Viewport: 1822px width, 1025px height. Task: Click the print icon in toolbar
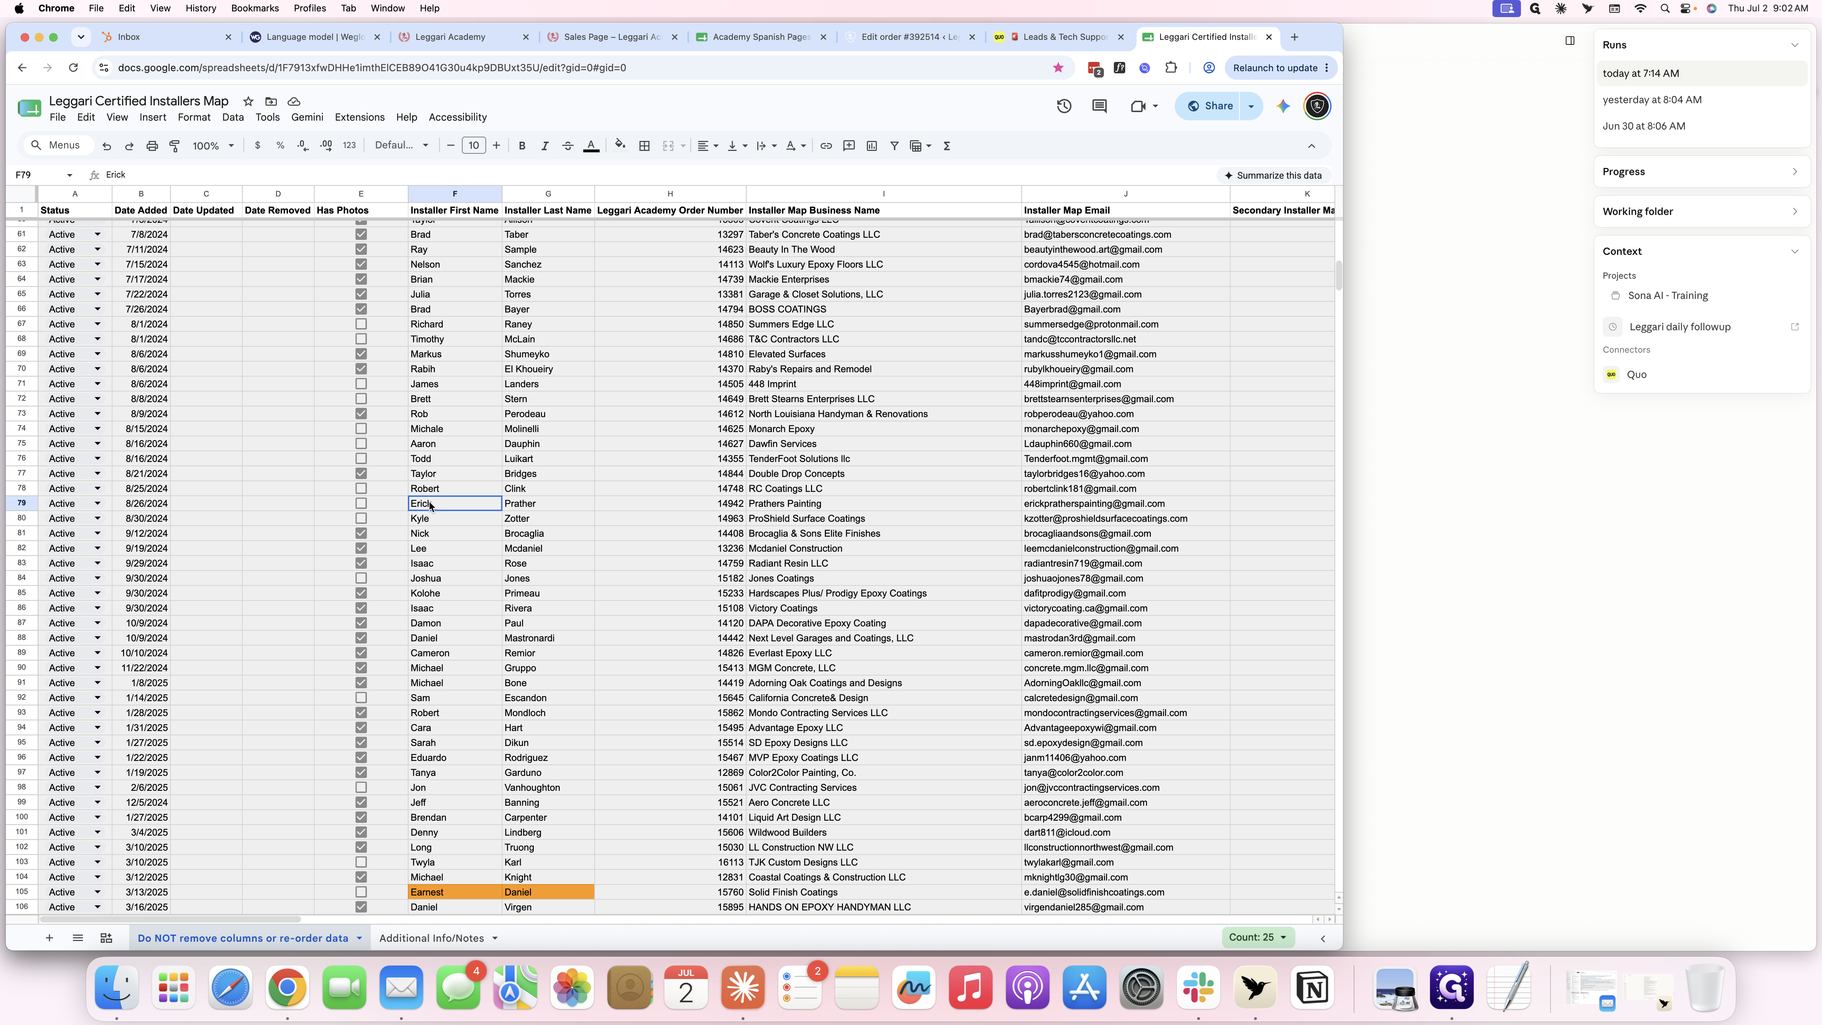pyautogui.click(x=152, y=146)
